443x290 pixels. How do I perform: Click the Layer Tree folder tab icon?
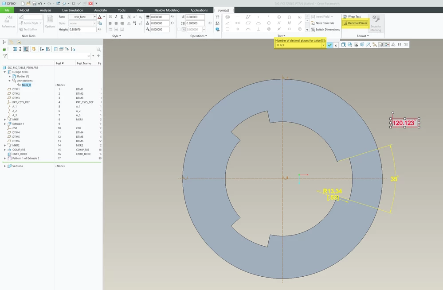point(11,42)
